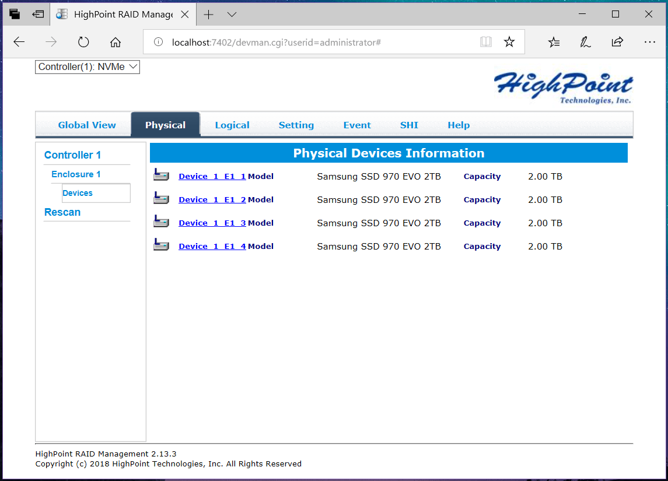Show site information for localhost
The image size is (668, 481).
(159, 42)
